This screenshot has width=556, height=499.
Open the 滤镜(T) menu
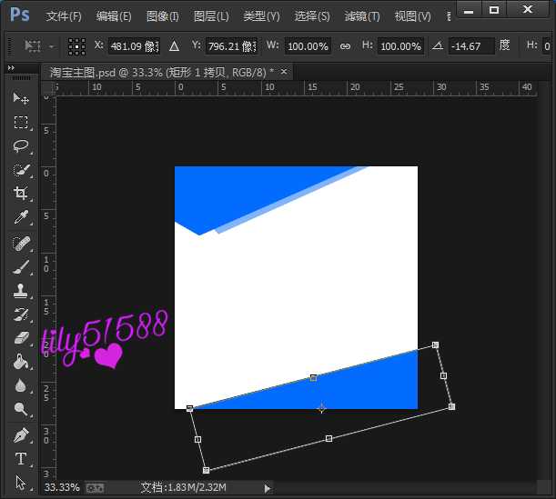coord(362,16)
